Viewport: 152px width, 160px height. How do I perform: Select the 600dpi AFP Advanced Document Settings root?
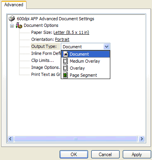click(x=55, y=19)
